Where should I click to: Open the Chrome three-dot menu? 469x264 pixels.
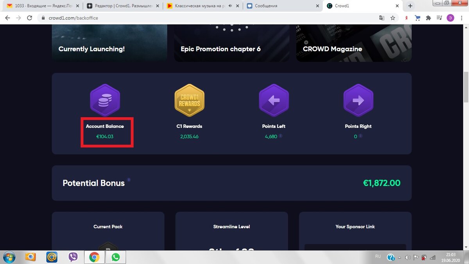[x=462, y=18]
